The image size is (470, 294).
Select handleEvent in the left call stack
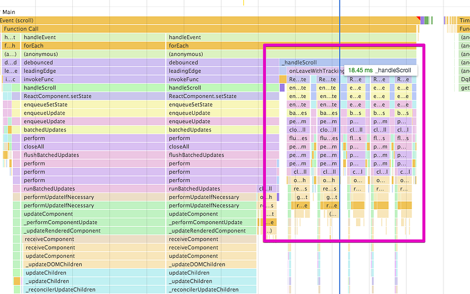(x=93, y=37)
